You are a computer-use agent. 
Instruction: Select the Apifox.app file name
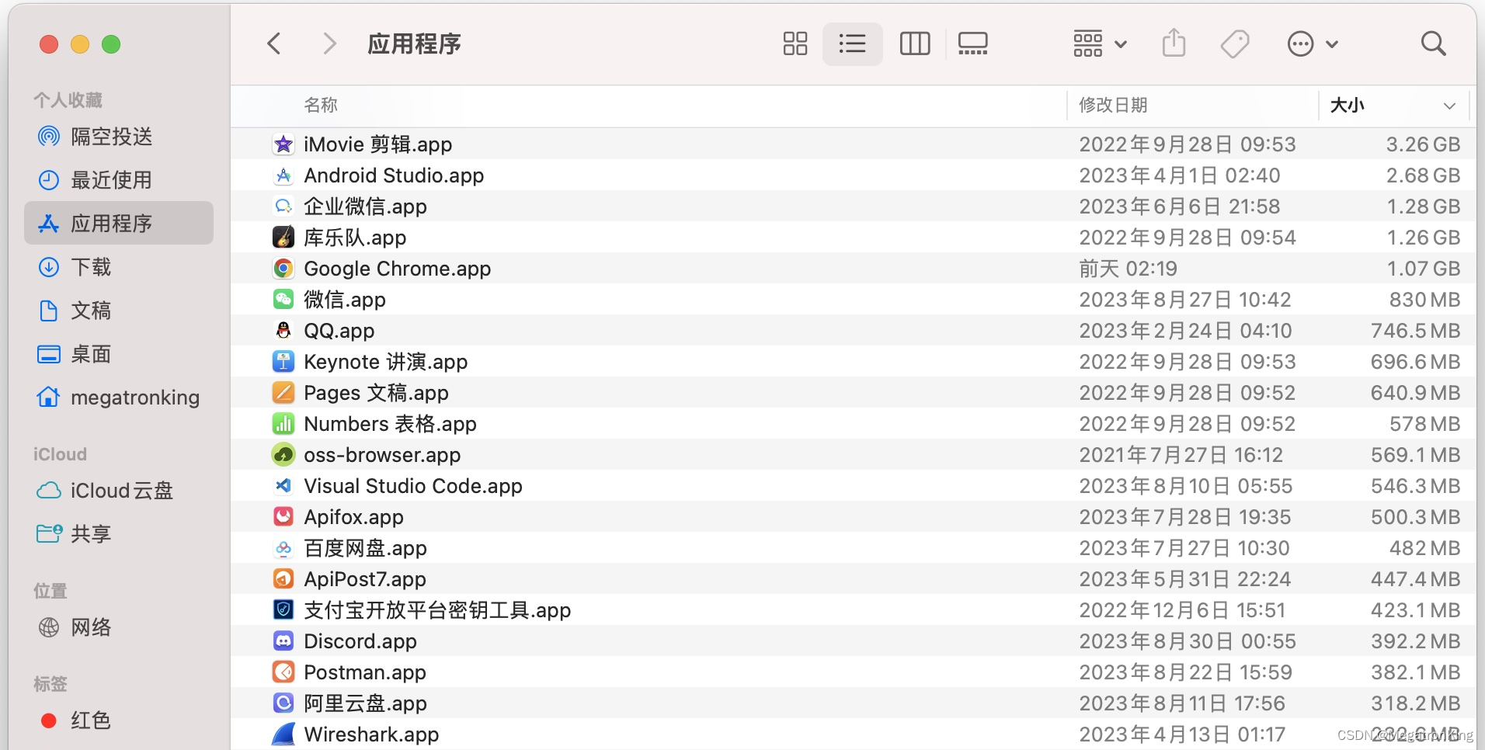coord(353,517)
